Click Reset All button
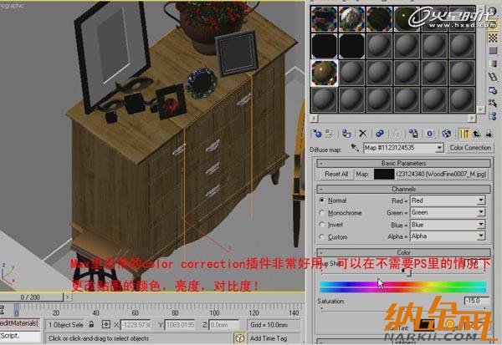Viewport: 502px width, 345px height. click(336, 174)
